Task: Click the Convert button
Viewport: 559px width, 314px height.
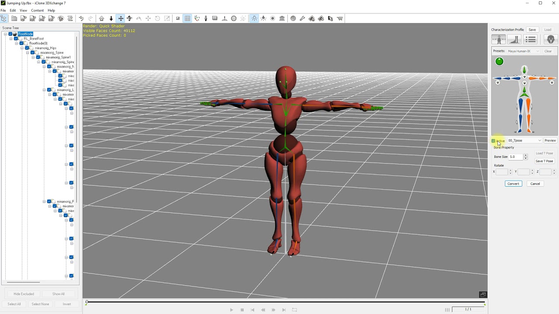Action: tap(513, 184)
